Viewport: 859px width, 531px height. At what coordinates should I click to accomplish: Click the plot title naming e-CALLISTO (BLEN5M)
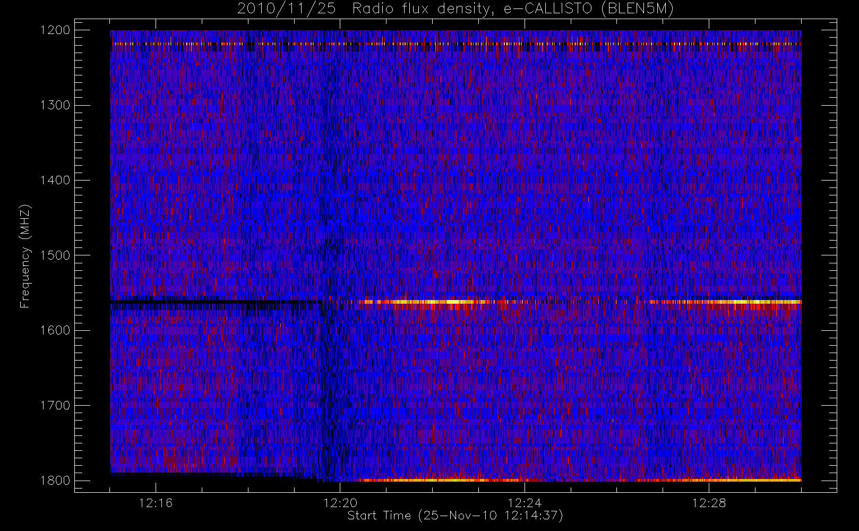456,8
